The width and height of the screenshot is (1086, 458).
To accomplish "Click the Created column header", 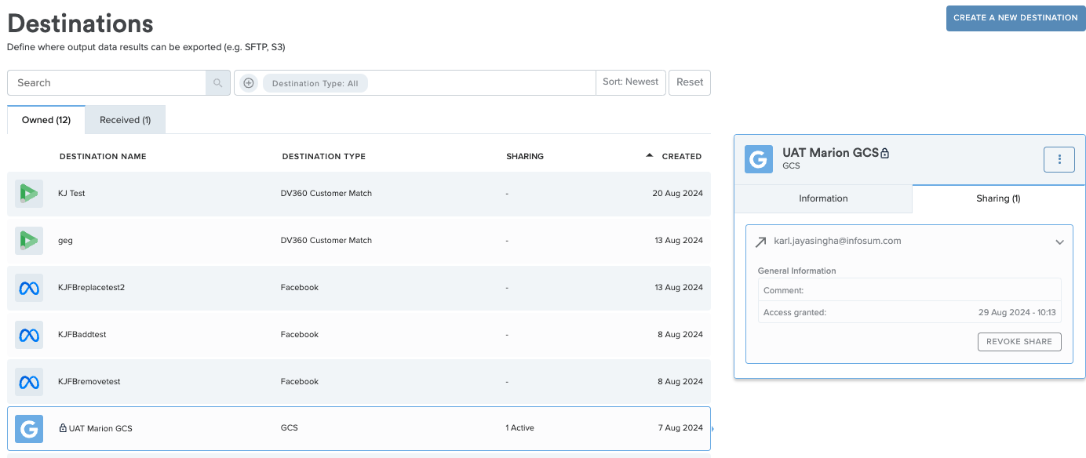I will click(x=681, y=156).
